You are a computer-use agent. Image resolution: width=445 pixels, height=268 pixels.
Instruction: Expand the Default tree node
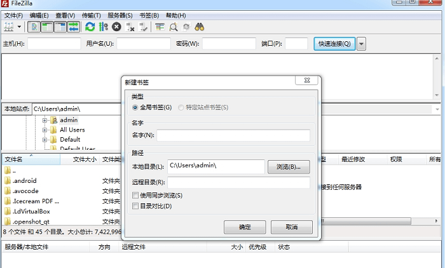[x=44, y=140]
